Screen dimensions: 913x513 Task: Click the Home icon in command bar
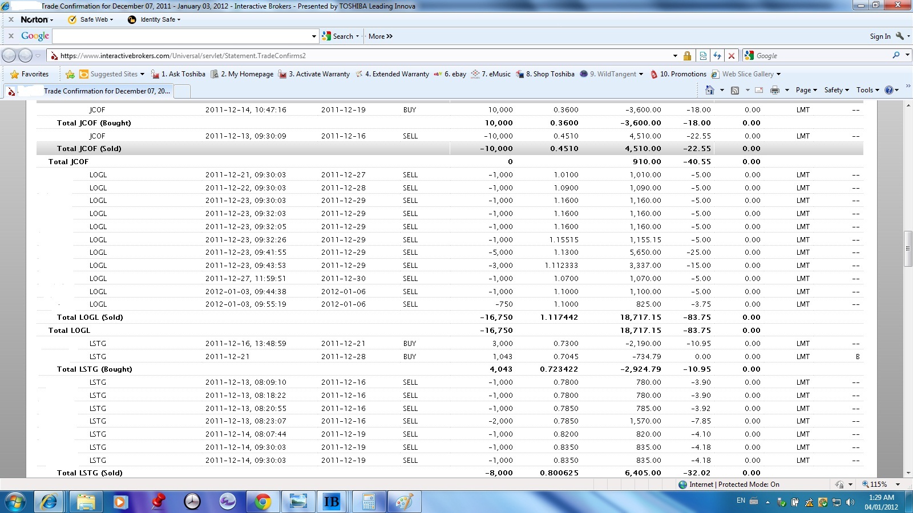(x=709, y=90)
